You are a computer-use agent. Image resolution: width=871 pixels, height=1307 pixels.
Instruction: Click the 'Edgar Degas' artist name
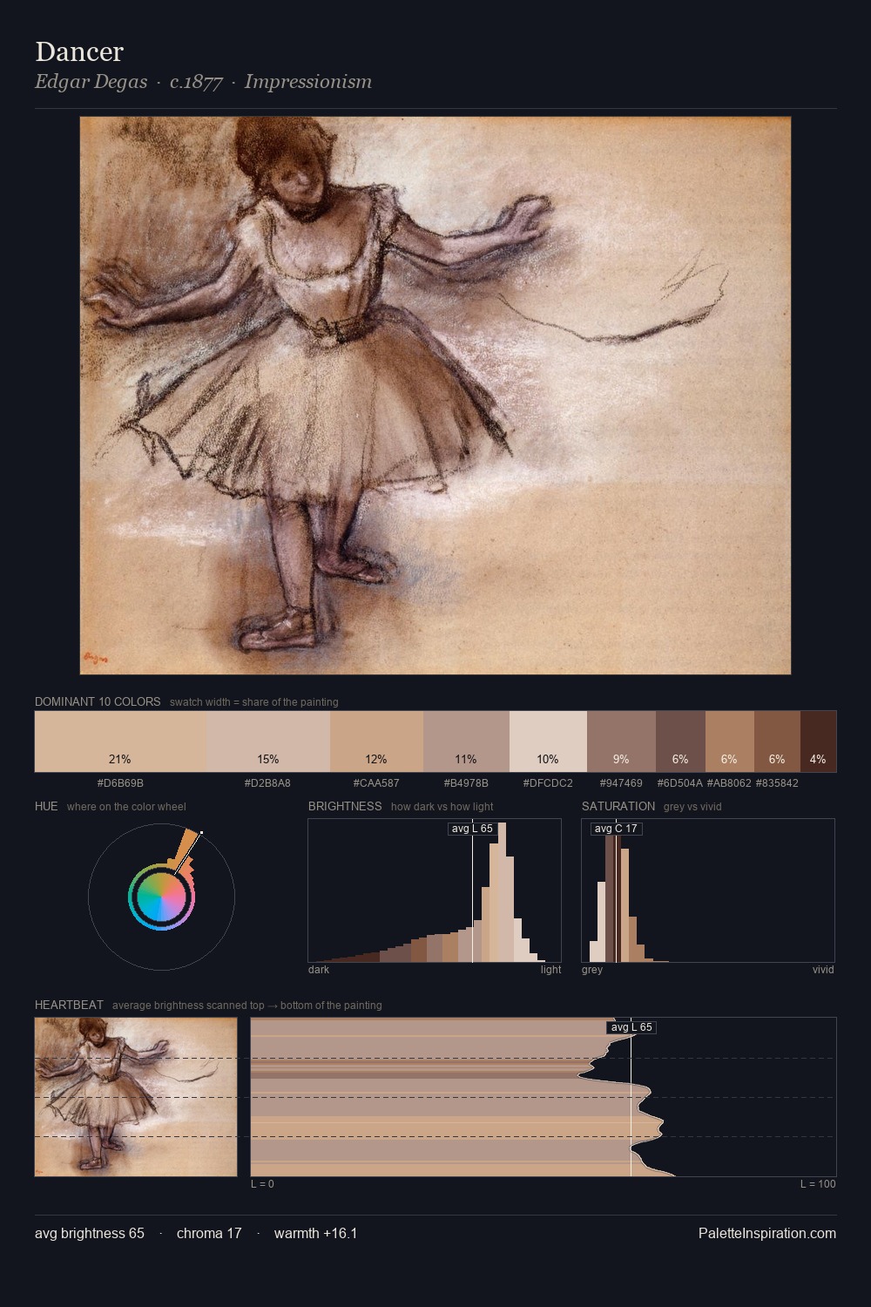point(91,82)
